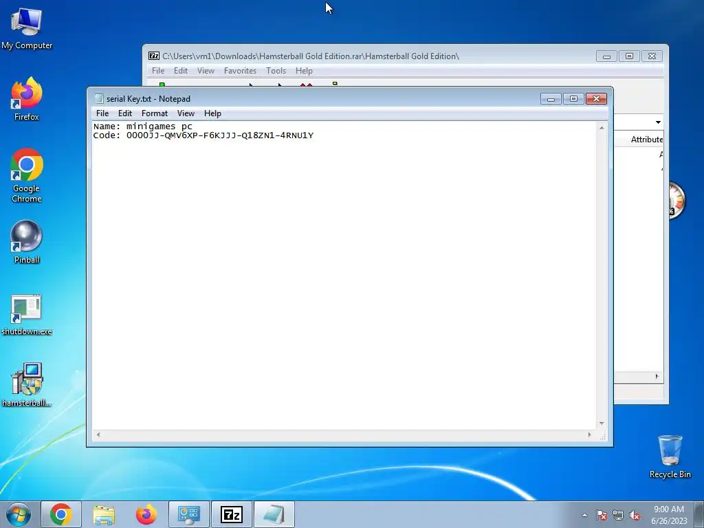Switch to the 7-Zip taskbar button

(x=232, y=514)
